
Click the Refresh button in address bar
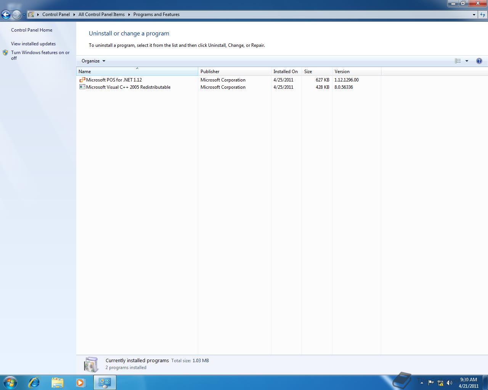click(x=483, y=14)
